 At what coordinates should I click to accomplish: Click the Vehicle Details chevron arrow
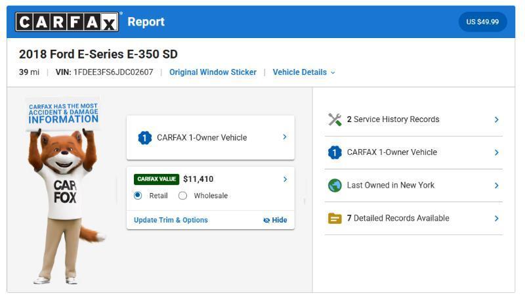pyautogui.click(x=333, y=73)
